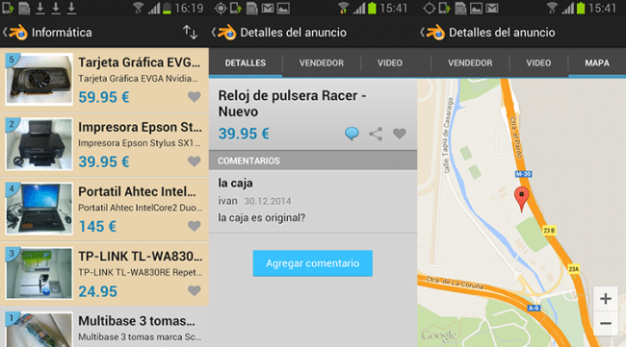Tap the low battery icon beside 16:19

click(x=167, y=8)
